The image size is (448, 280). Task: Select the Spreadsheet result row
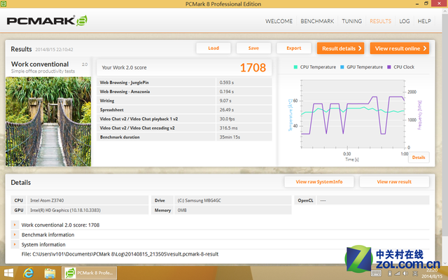coord(184,110)
